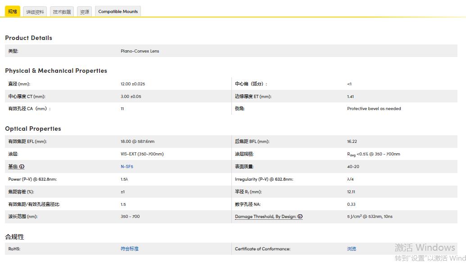Go to the 资源 tab
The height and width of the screenshot is (266, 466).
[x=85, y=12]
